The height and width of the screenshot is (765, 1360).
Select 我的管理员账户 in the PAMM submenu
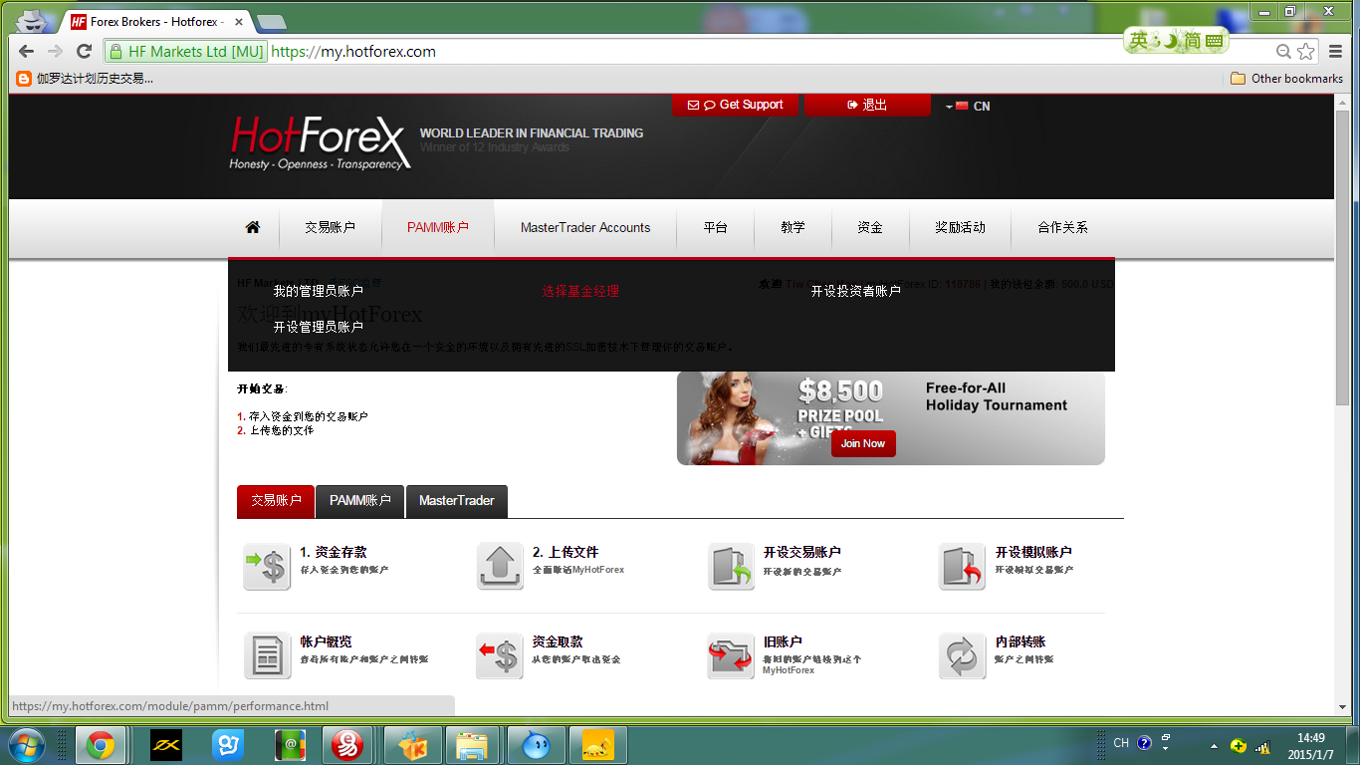[x=319, y=291]
